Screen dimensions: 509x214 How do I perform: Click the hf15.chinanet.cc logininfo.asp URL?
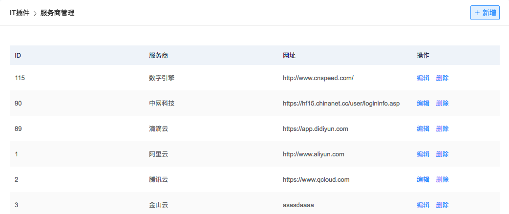click(x=341, y=103)
